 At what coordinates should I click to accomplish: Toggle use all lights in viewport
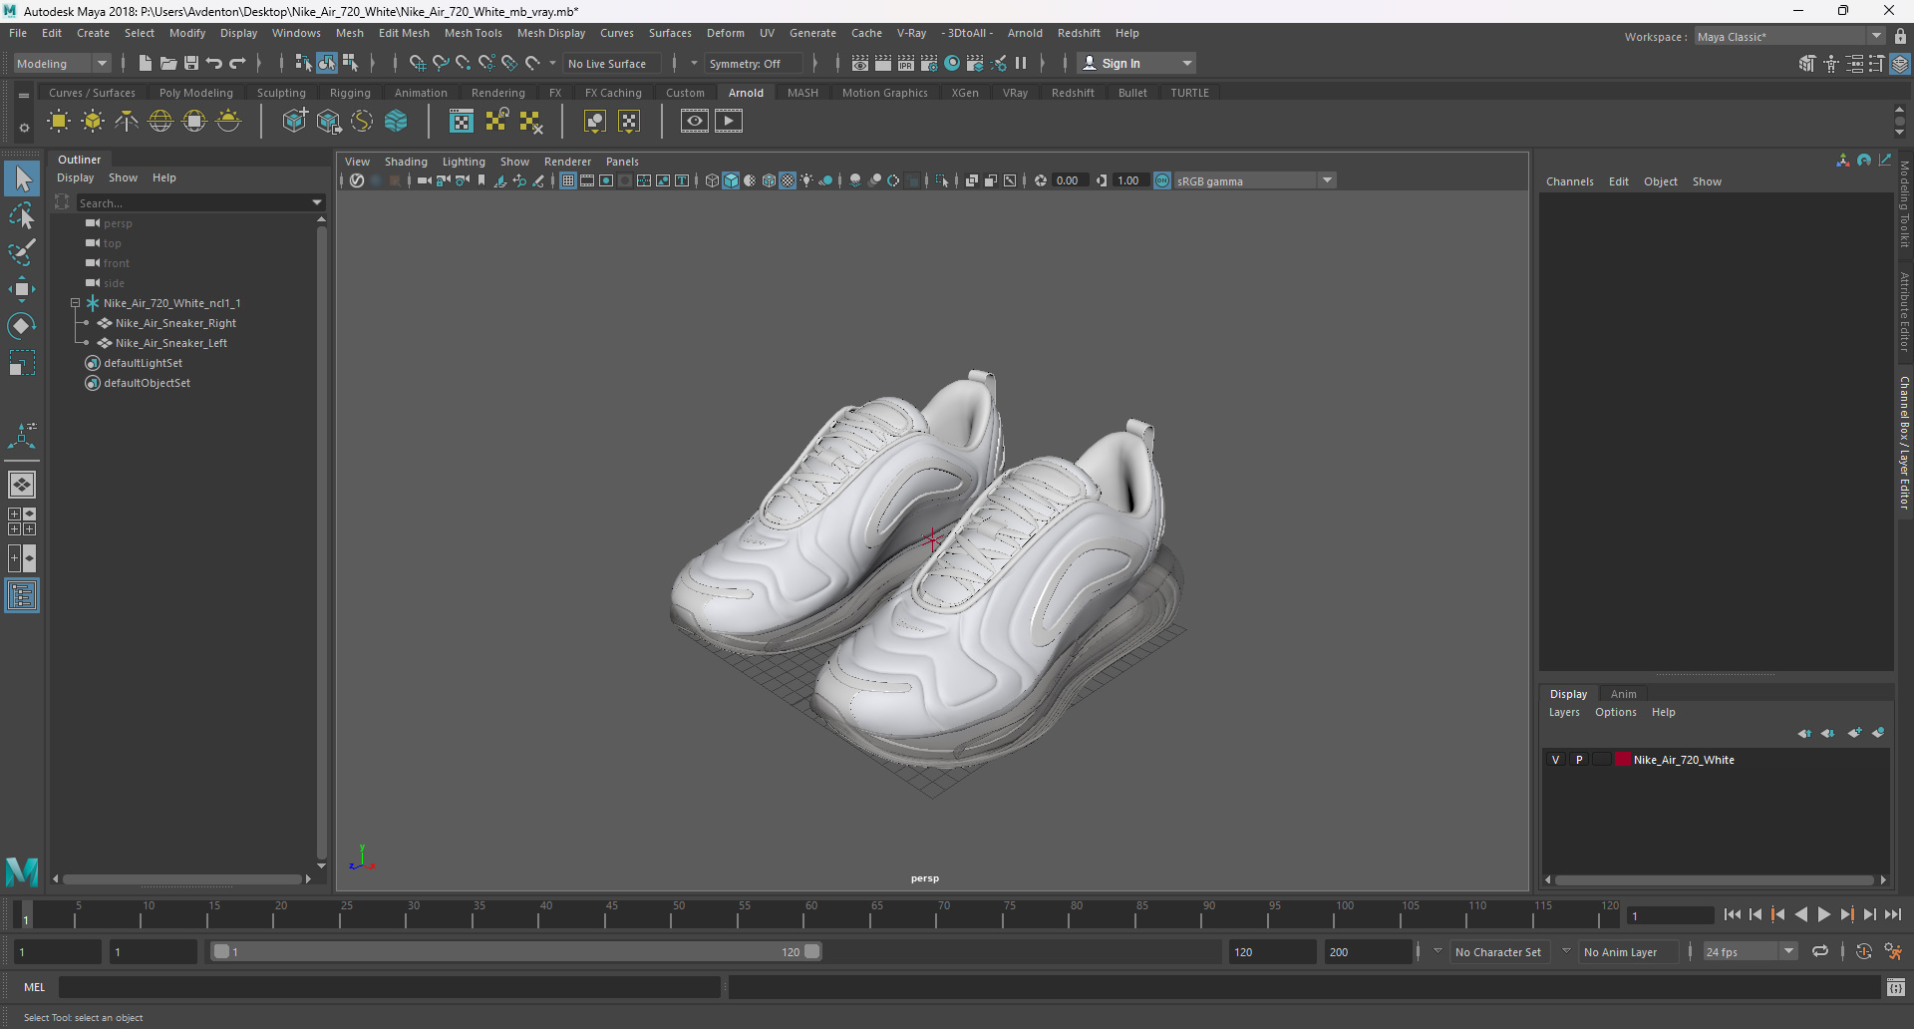[806, 180]
